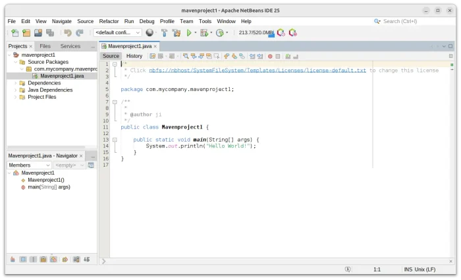The width and height of the screenshot is (461, 280).
Task: Click the Last Edit icon in editor toolbar
Action: click(x=153, y=56)
